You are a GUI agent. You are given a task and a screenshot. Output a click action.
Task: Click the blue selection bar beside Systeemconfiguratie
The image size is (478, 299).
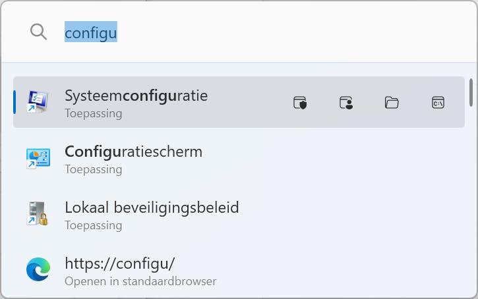(15, 102)
